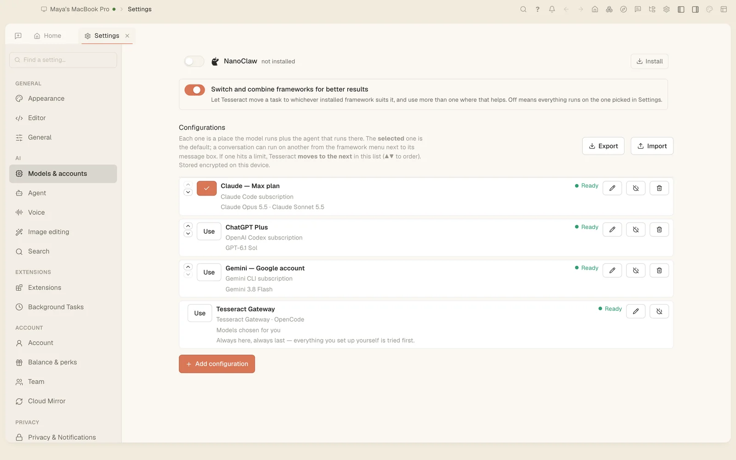Viewport: 736px width, 460px height.
Task: Edit the Claude — Max plan configuration
Action: click(x=612, y=188)
